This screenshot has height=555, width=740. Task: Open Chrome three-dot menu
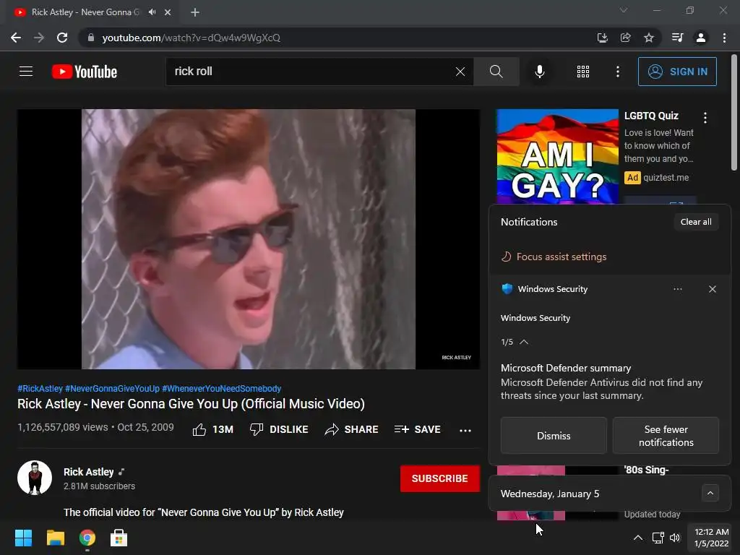click(724, 38)
